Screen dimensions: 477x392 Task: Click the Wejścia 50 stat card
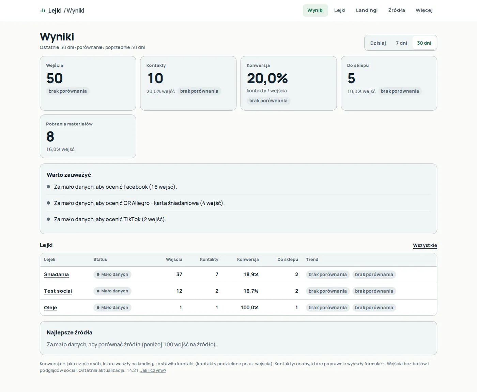tap(88, 83)
